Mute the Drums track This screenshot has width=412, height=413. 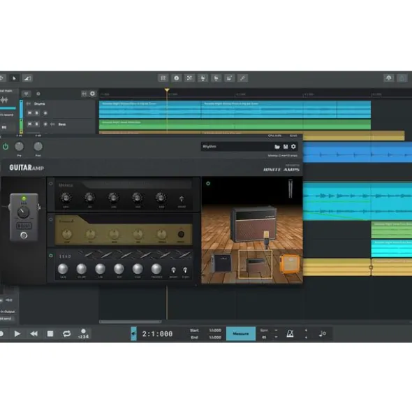click(29, 113)
